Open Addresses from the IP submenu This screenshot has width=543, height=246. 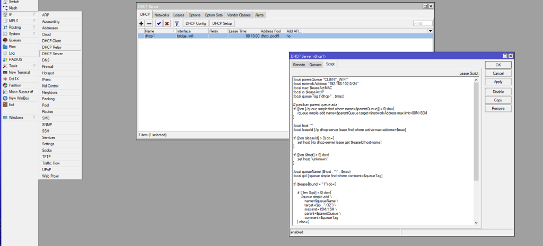(x=60, y=28)
